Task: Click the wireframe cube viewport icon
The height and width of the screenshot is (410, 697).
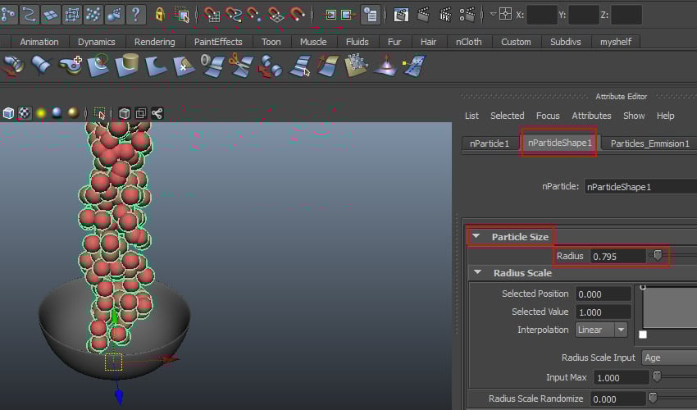Action: tap(124, 113)
